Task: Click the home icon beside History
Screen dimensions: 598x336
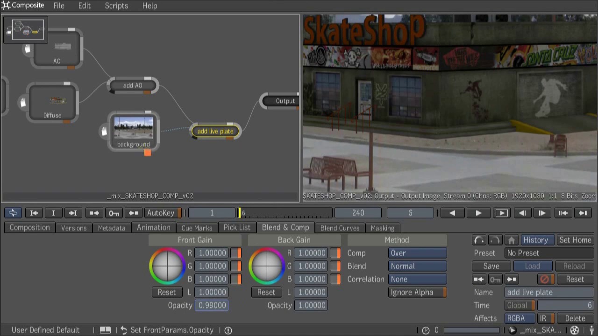Action: point(511,240)
